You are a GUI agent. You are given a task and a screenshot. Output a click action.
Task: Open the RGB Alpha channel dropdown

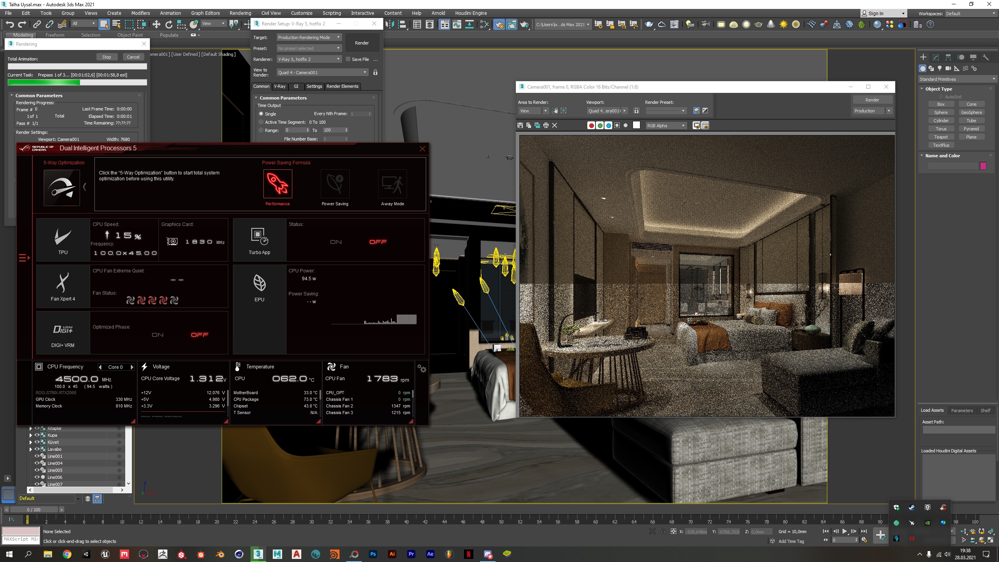point(666,125)
